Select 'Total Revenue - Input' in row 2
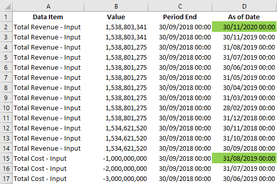 (48, 27)
